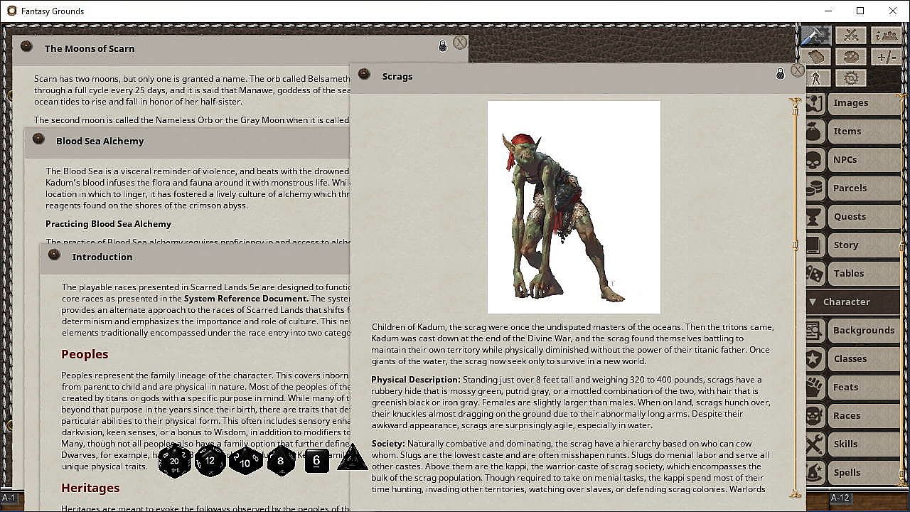Viewport: 910px width, 512px height.
Task: Click the Scrags window link icon
Action: 364,74
